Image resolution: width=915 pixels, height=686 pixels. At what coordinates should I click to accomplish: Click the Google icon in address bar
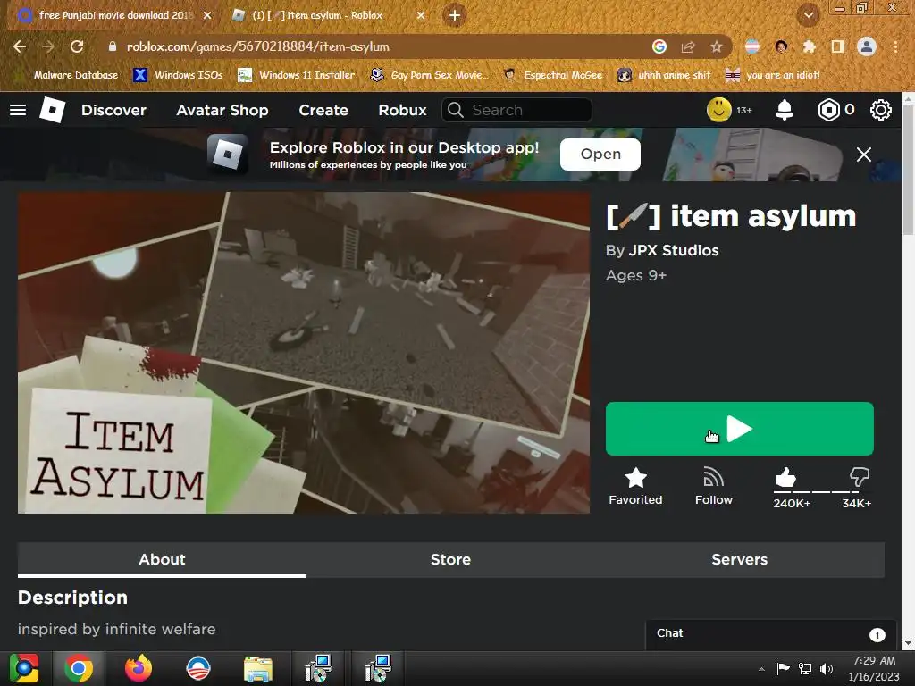pos(659,46)
